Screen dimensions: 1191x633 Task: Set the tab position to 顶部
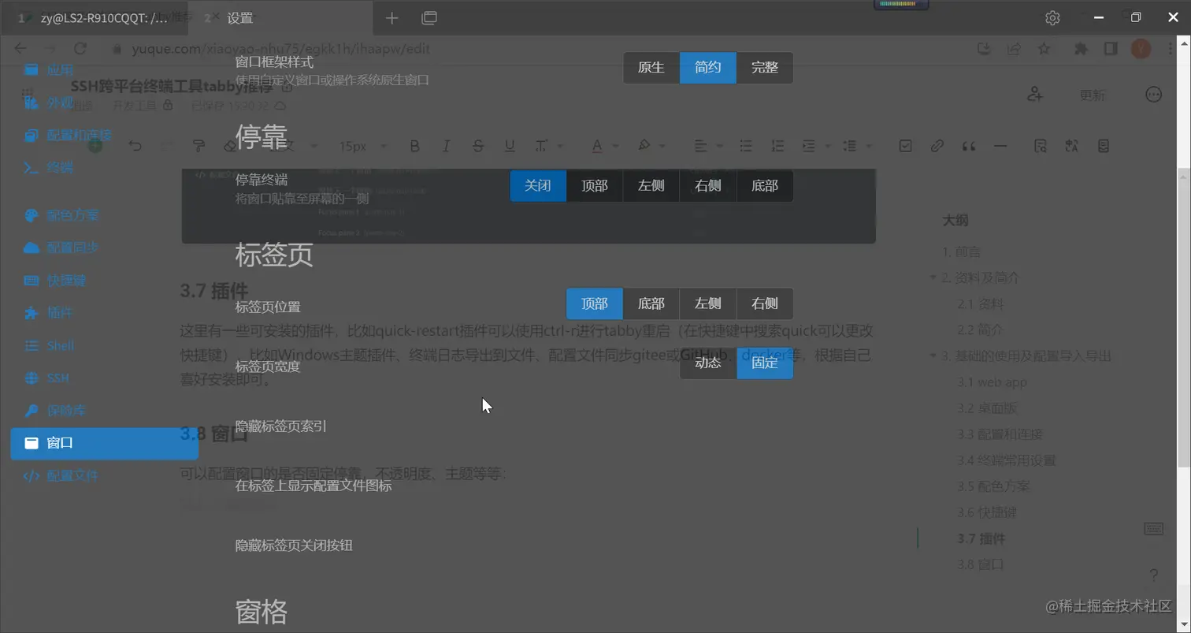[x=594, y=303]
